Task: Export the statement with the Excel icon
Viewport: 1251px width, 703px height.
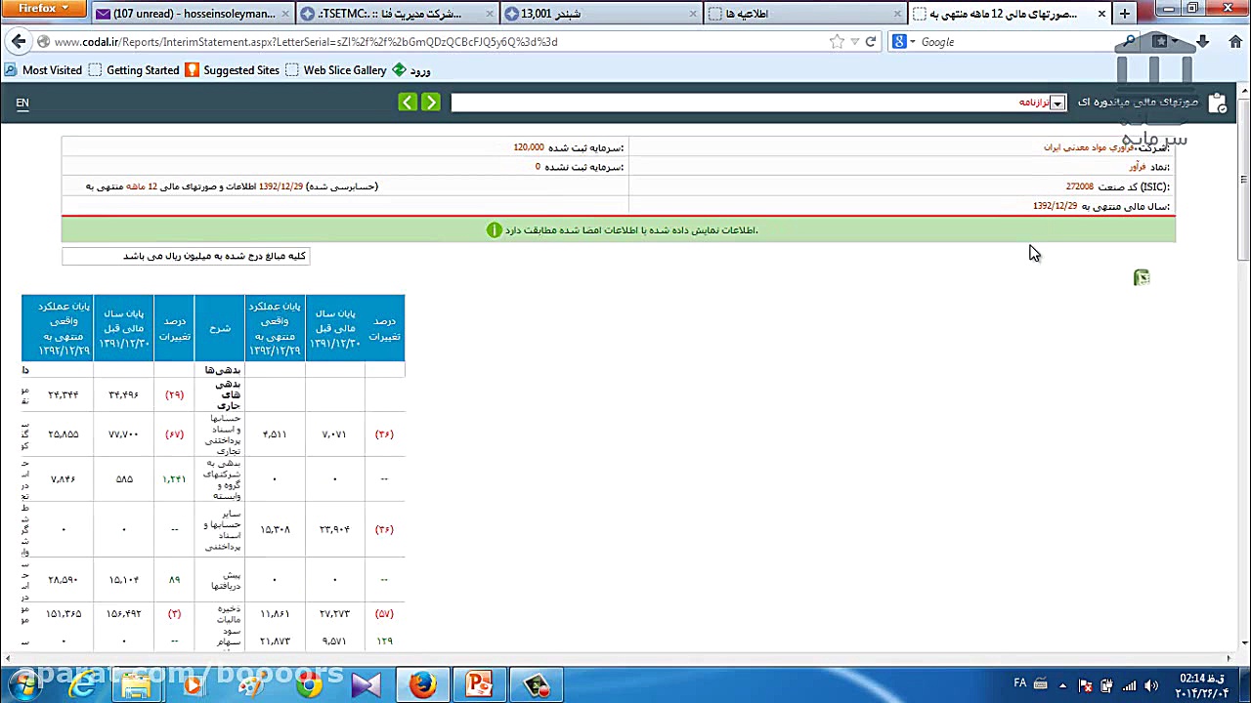Action: pos(1142,277)
